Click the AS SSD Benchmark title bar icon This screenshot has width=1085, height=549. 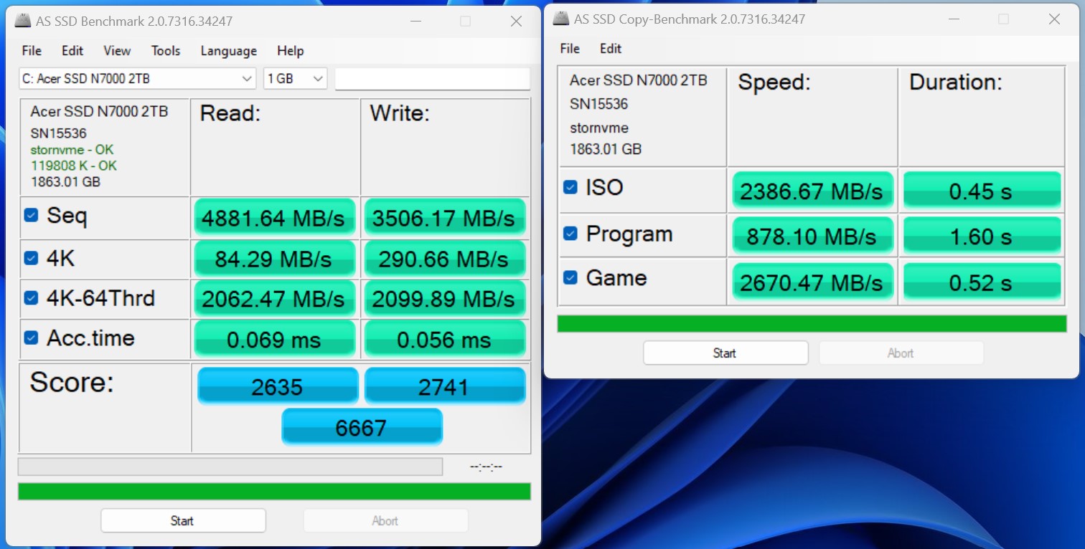[x=24, y=22]
